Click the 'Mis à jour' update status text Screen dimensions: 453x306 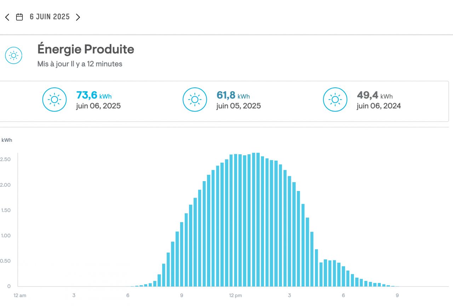(80, 64)
